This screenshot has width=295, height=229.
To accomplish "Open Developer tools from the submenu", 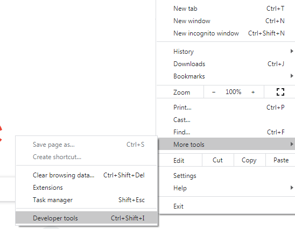I will point(87,218).
